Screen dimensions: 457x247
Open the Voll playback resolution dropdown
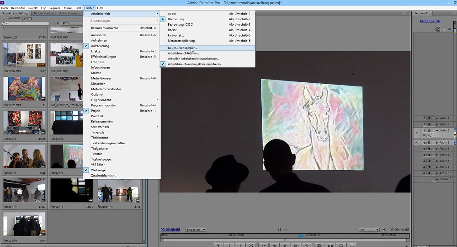pyautogui.click(x=369, y=230)
